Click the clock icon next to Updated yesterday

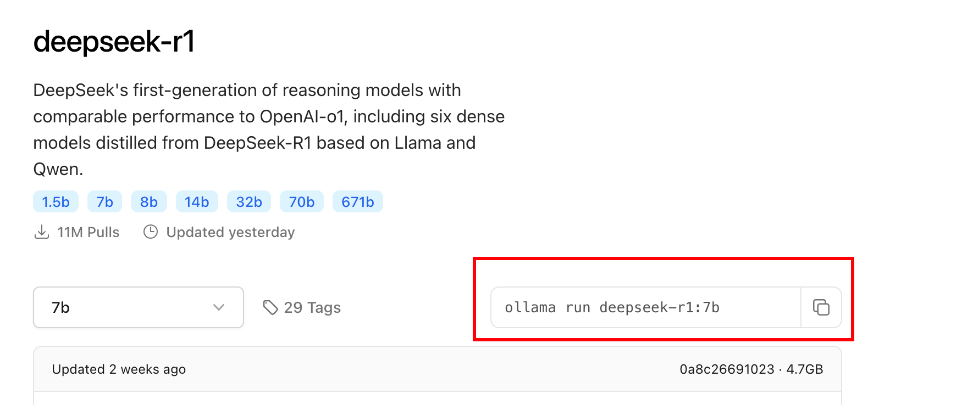click(151, 232)
